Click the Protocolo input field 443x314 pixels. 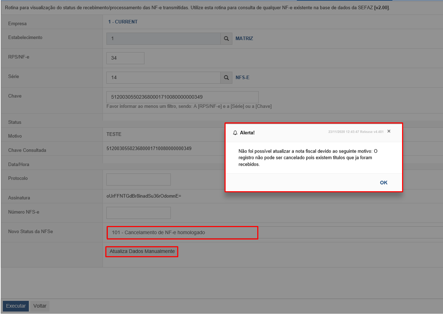pos(138,180)
